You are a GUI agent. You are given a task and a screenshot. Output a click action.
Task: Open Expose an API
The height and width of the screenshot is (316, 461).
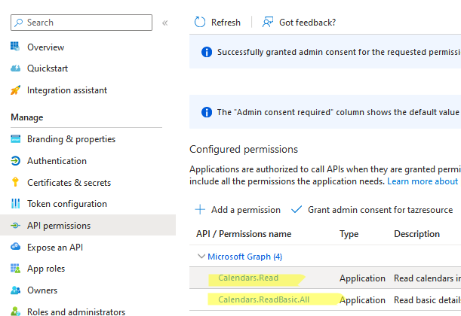coord(55,248)
